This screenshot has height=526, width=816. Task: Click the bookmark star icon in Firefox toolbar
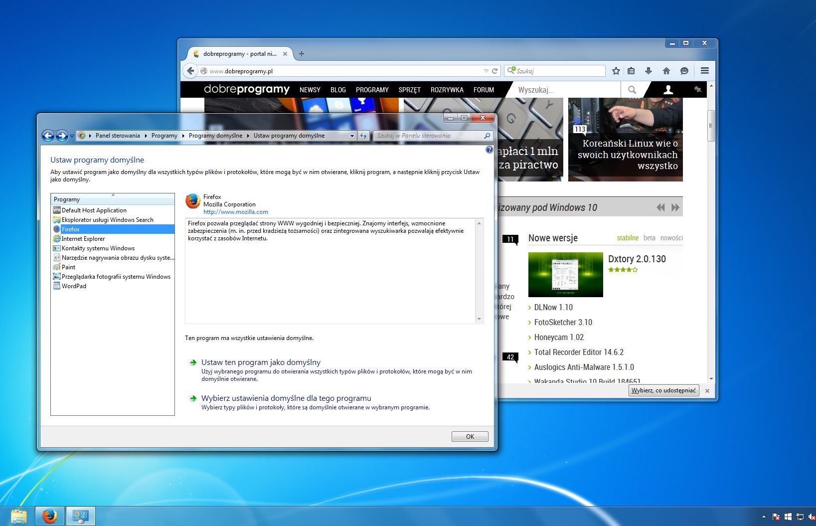point(616,70)
